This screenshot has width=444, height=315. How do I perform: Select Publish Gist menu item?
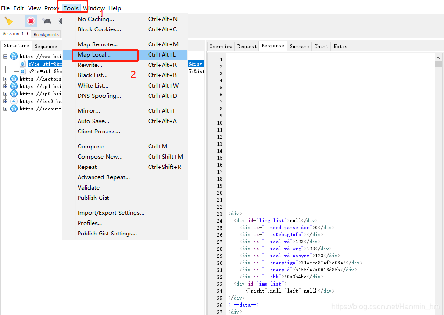tap(125, 198)
